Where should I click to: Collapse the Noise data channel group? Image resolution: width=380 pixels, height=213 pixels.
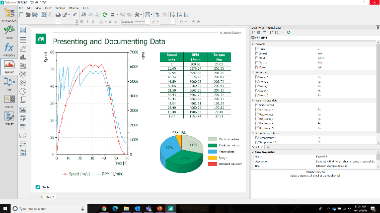point(254,72)
